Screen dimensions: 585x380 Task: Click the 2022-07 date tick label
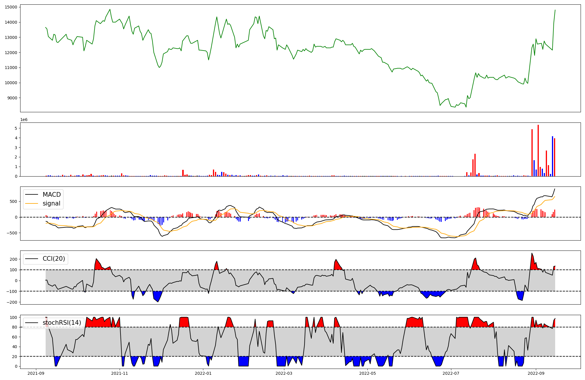click(x=451, y=373)
